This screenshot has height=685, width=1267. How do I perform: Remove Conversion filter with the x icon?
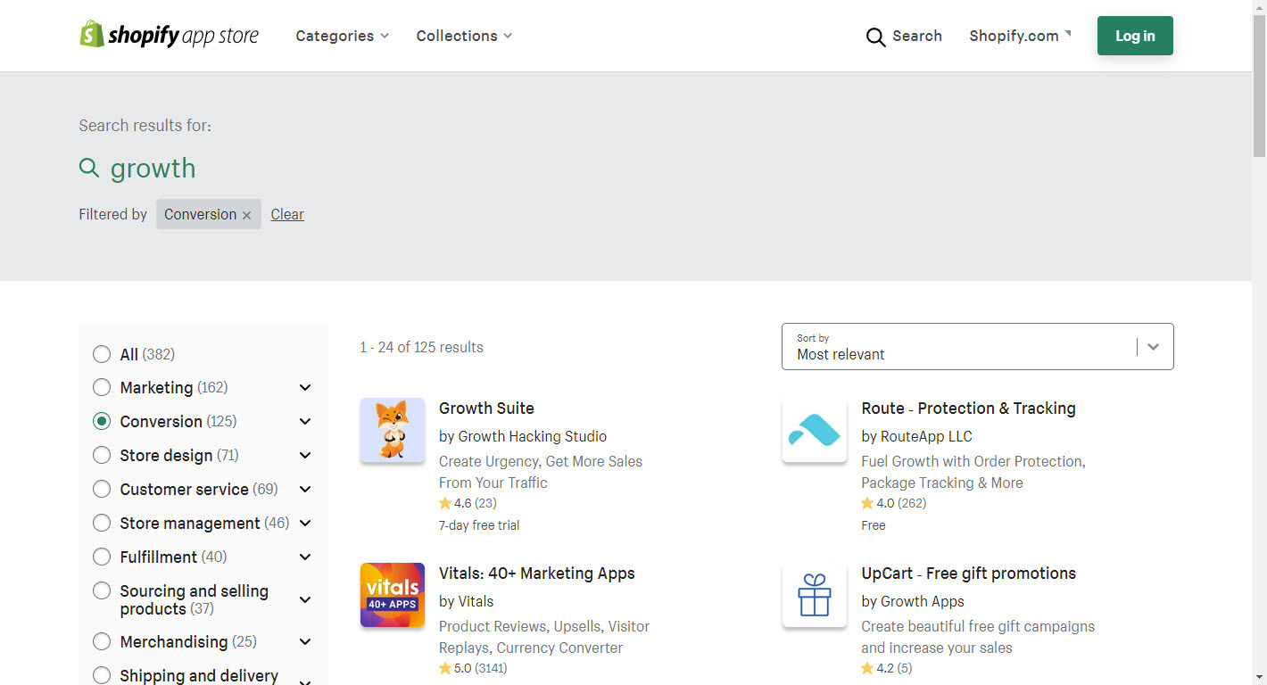click(x=246, y=215)
